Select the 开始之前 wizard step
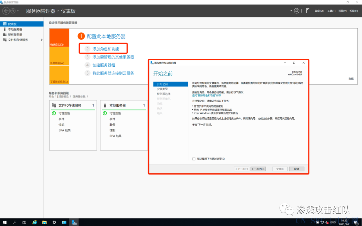The image size is (362, 226). pyautogui.click(x=170, y=84)
